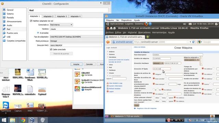Open Dispositivos menu in VirtualBox VM window
219x123 pixels.
click(x=126, y=20)
